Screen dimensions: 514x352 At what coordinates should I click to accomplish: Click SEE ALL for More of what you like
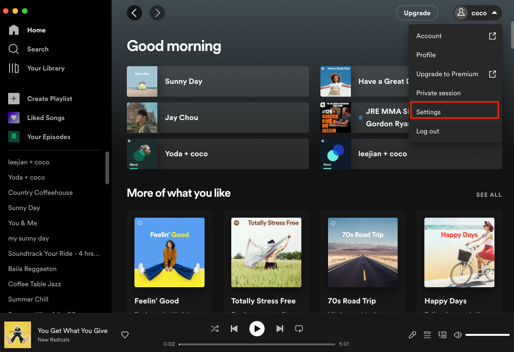pyautogui.click(x=489, y=195)
